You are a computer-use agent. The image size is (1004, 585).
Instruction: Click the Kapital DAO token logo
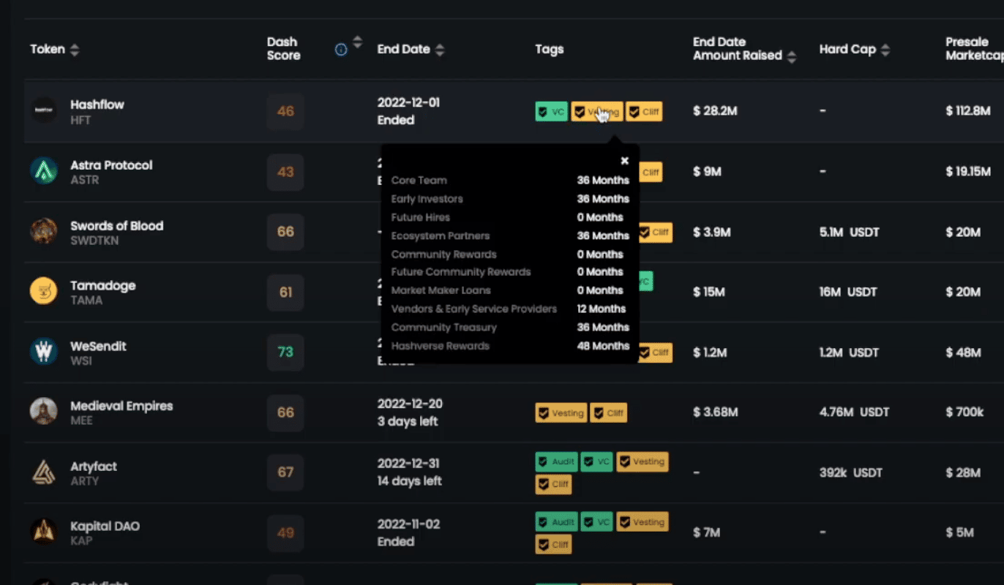(44, 532)
